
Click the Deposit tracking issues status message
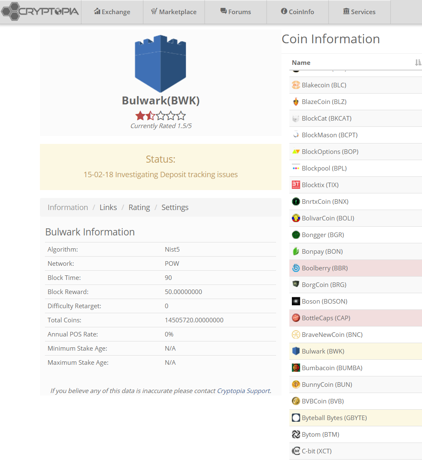point(161,175)
